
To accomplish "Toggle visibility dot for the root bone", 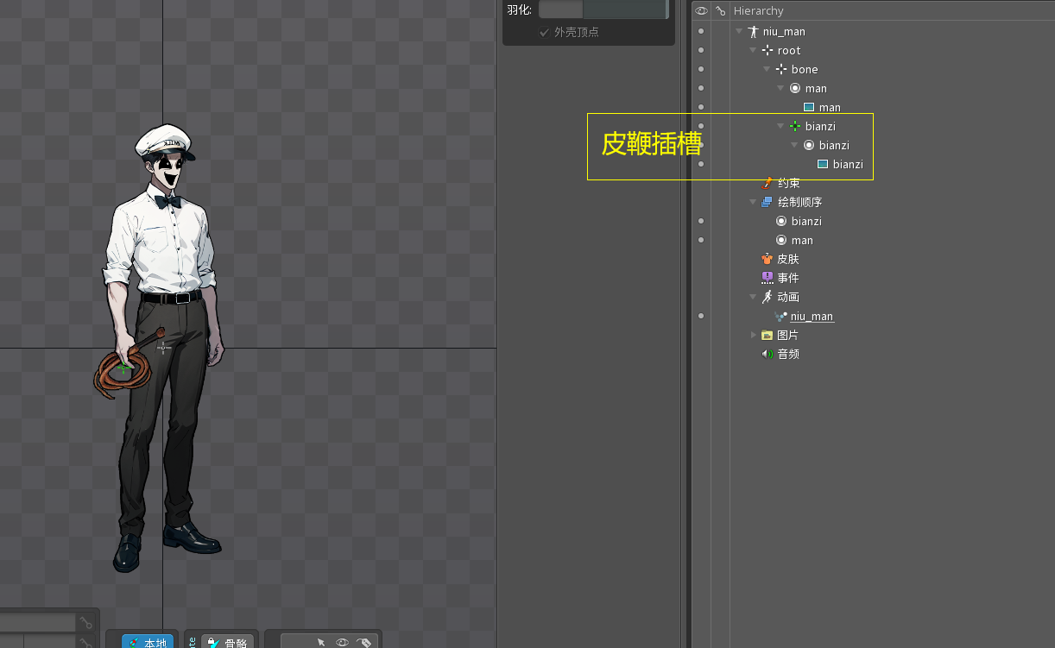I will [701, 50].
